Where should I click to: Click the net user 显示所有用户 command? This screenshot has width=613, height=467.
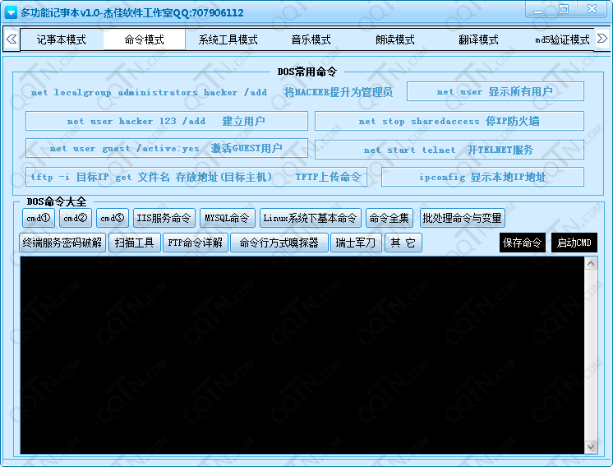(495, 92)
